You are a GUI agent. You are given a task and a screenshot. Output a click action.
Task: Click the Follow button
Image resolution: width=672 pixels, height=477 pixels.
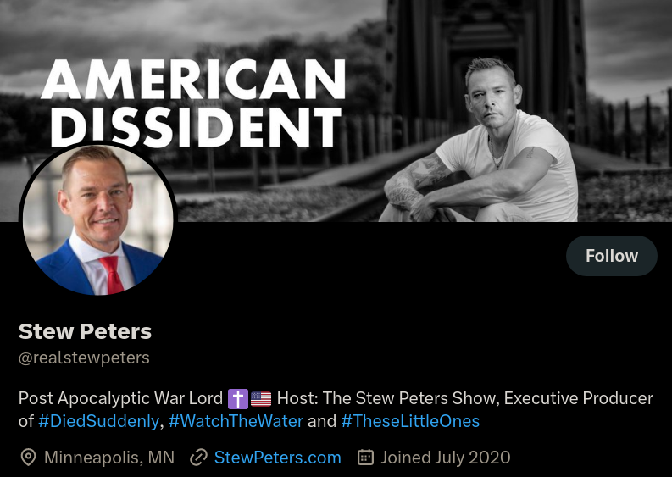click(x=612, y=256)
